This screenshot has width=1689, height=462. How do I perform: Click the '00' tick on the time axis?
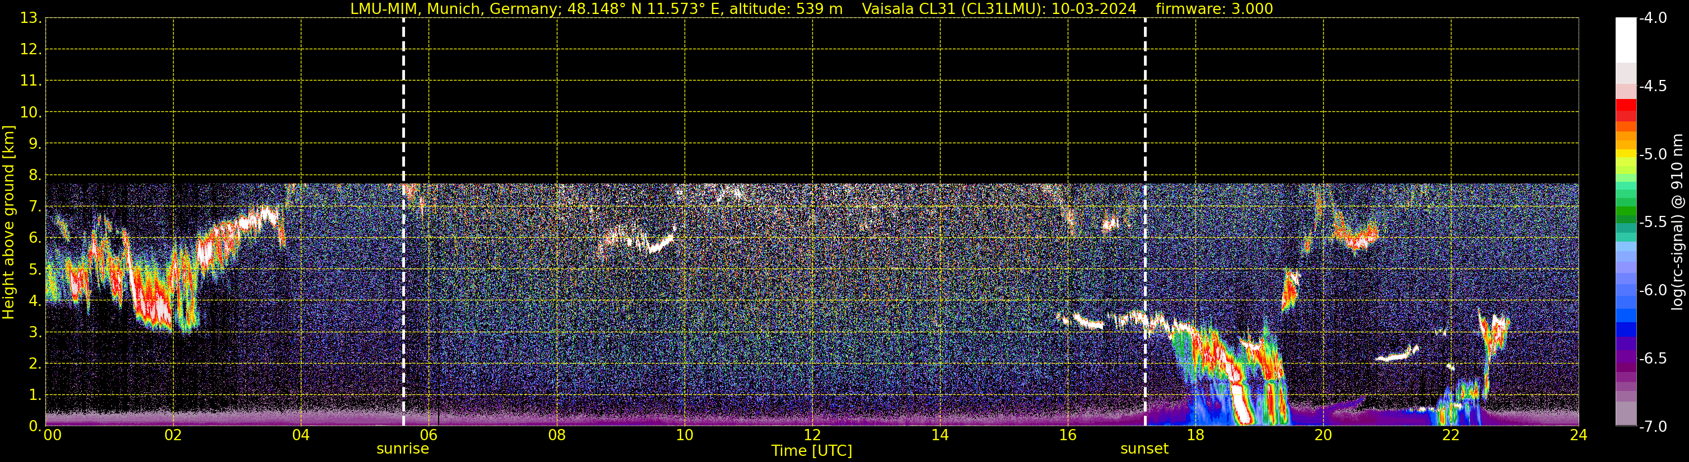53,435
